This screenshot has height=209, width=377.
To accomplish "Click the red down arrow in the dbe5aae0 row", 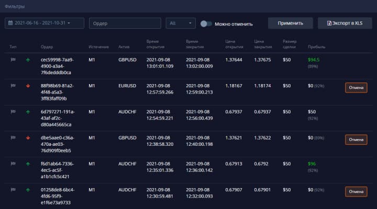I will 28,138.
